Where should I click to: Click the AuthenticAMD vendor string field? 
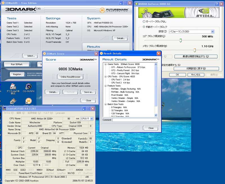pyautogui.click(x=35, y=126)
